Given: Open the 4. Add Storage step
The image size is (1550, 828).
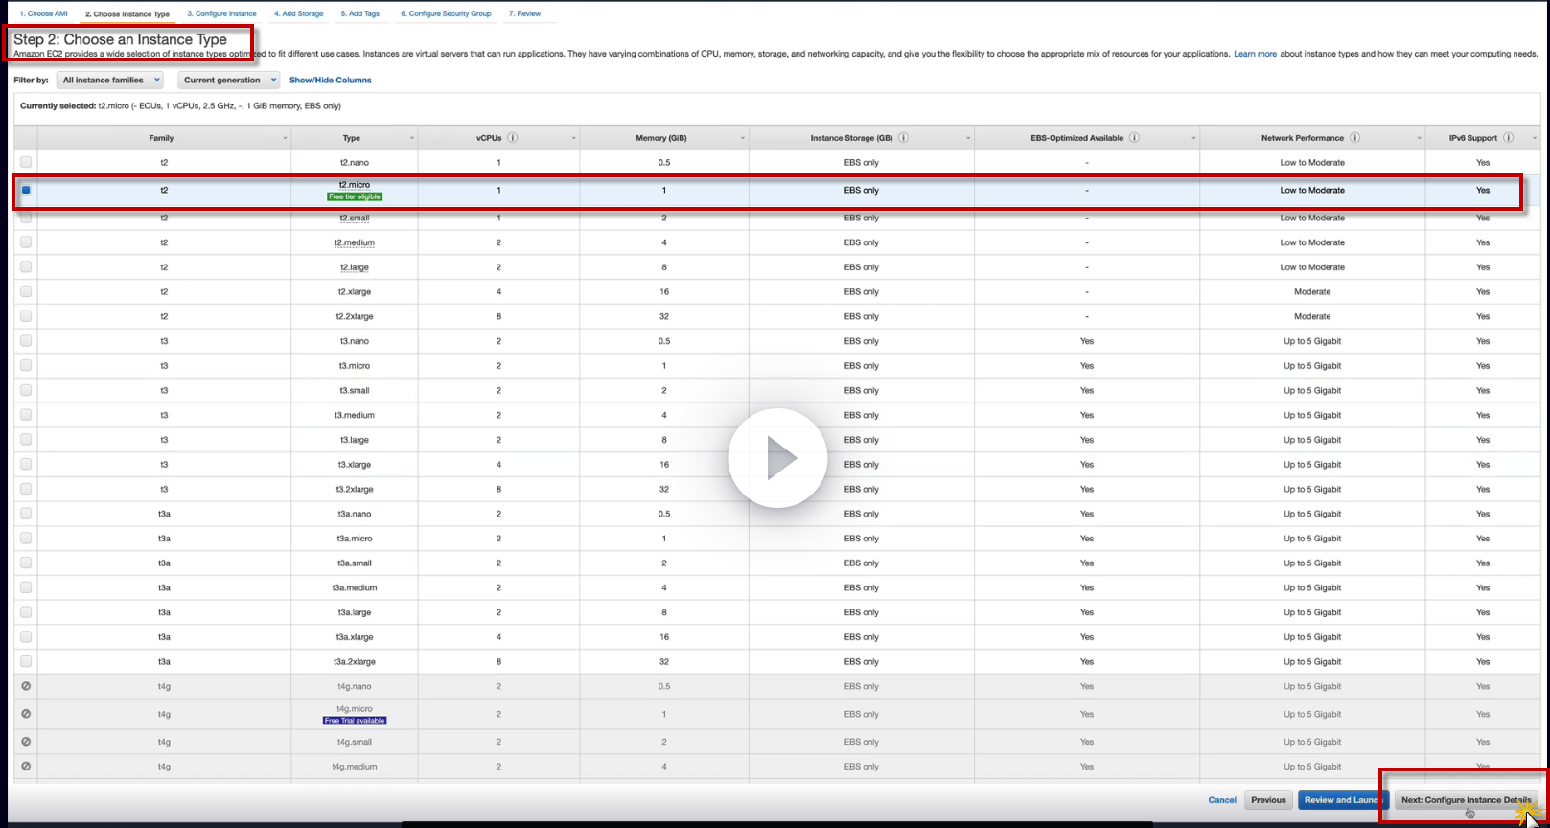Looking at the screenshot, I should pos(299,13).
